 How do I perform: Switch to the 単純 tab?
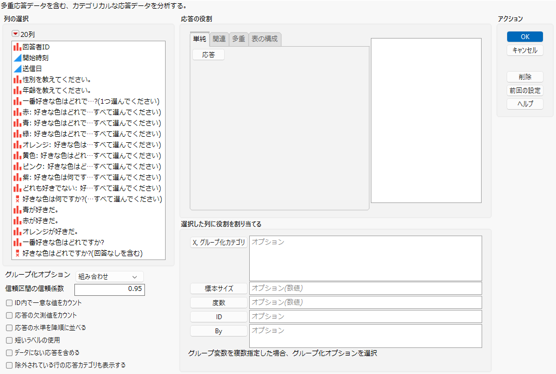pos(200,39)
